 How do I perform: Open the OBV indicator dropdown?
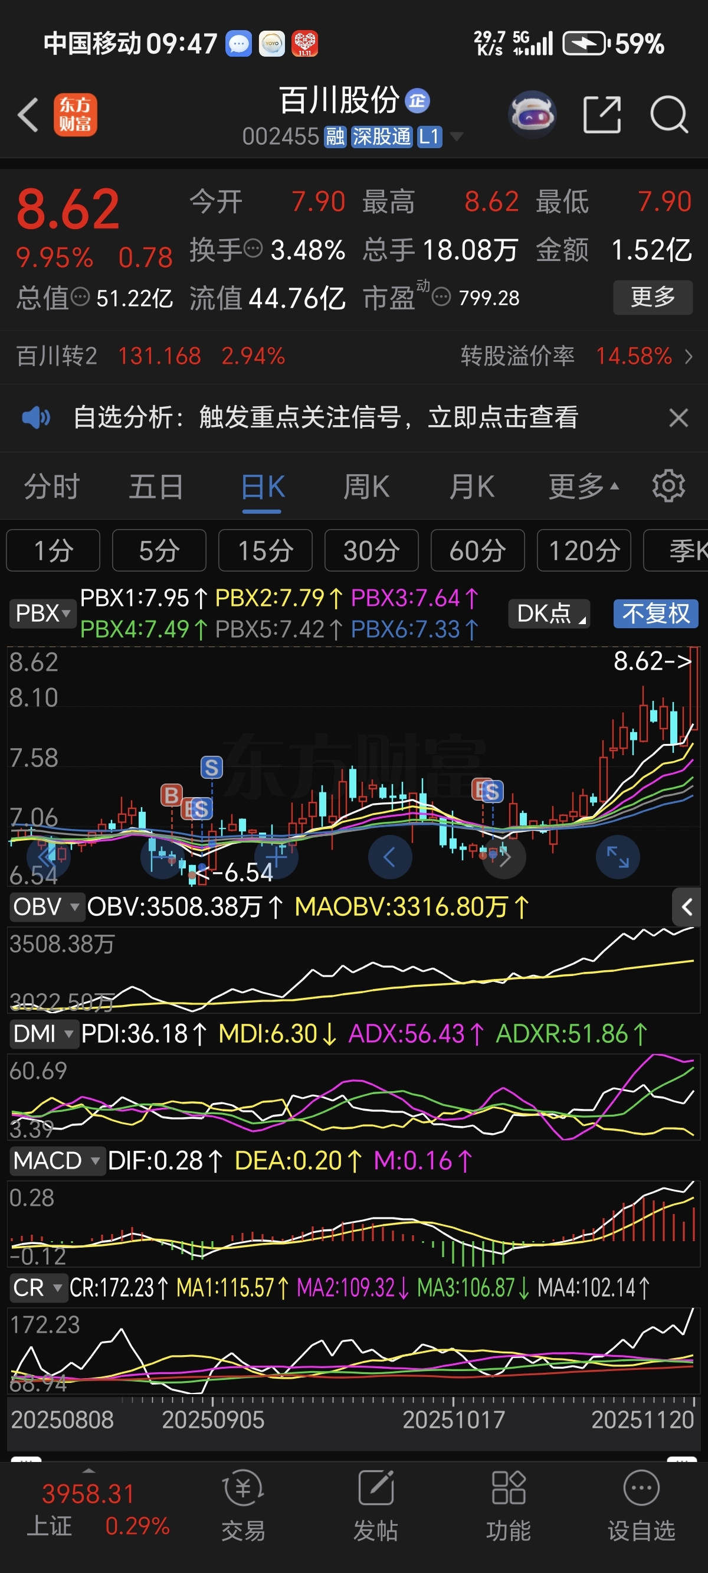point(47,907)
